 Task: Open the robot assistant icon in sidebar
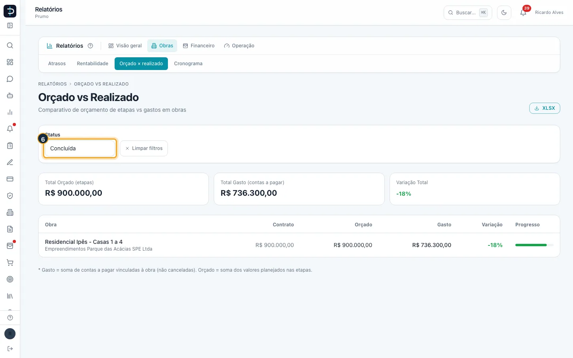[x=10, y=95]
